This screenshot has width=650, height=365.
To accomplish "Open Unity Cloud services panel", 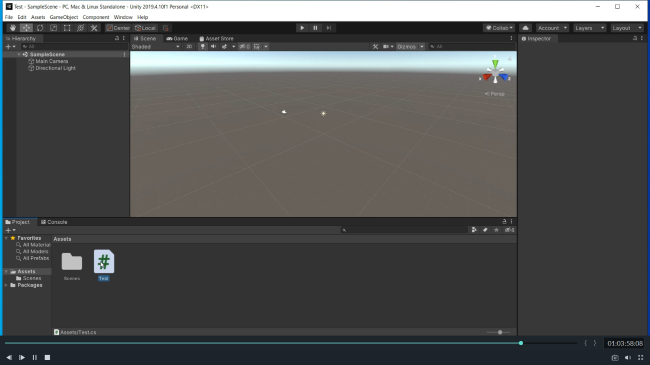I will [525, 27].
